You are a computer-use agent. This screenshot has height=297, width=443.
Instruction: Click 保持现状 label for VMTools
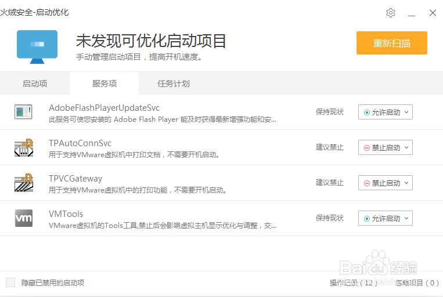[330, 218]
